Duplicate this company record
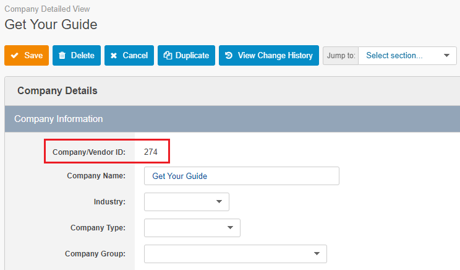Screen dimensions: 460x270 [186, 55]
